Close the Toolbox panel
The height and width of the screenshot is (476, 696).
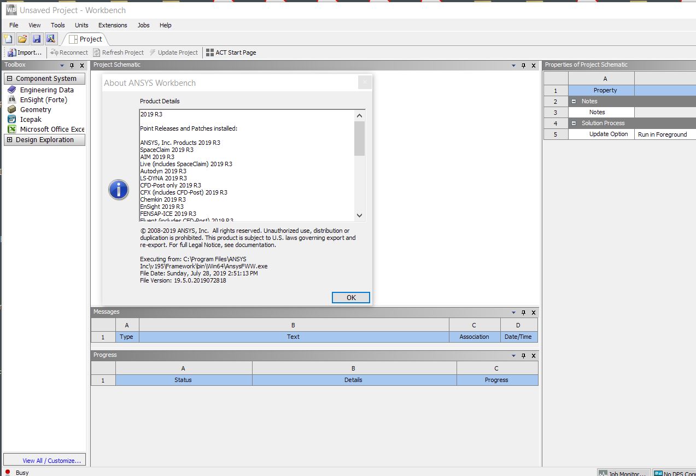click(x=82, y=66)
